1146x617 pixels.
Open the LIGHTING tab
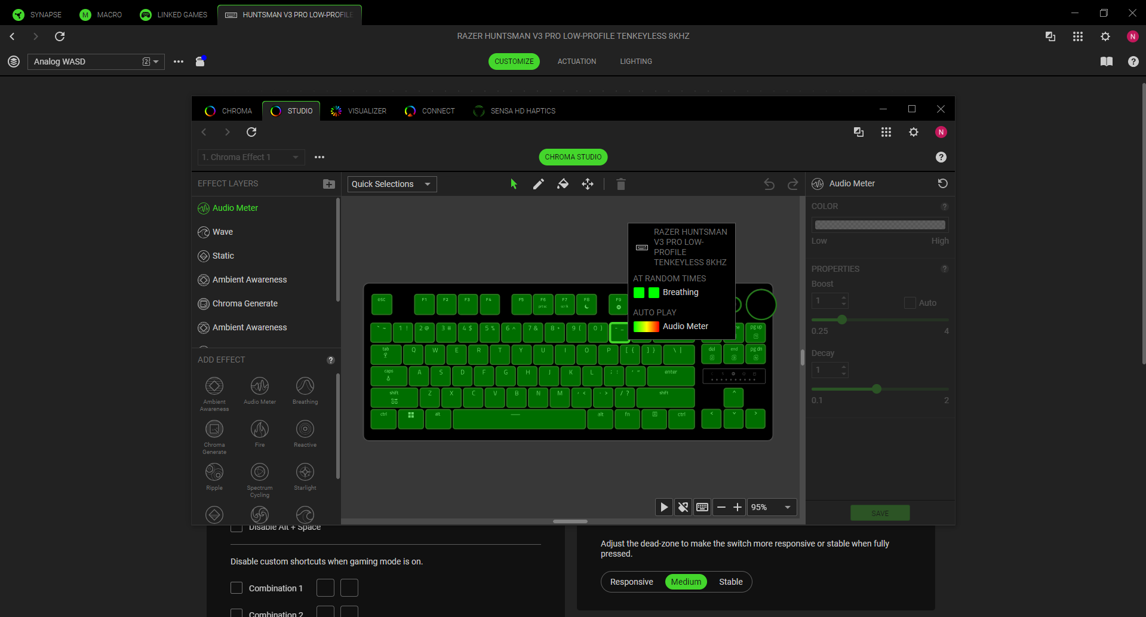pos(636,62)
